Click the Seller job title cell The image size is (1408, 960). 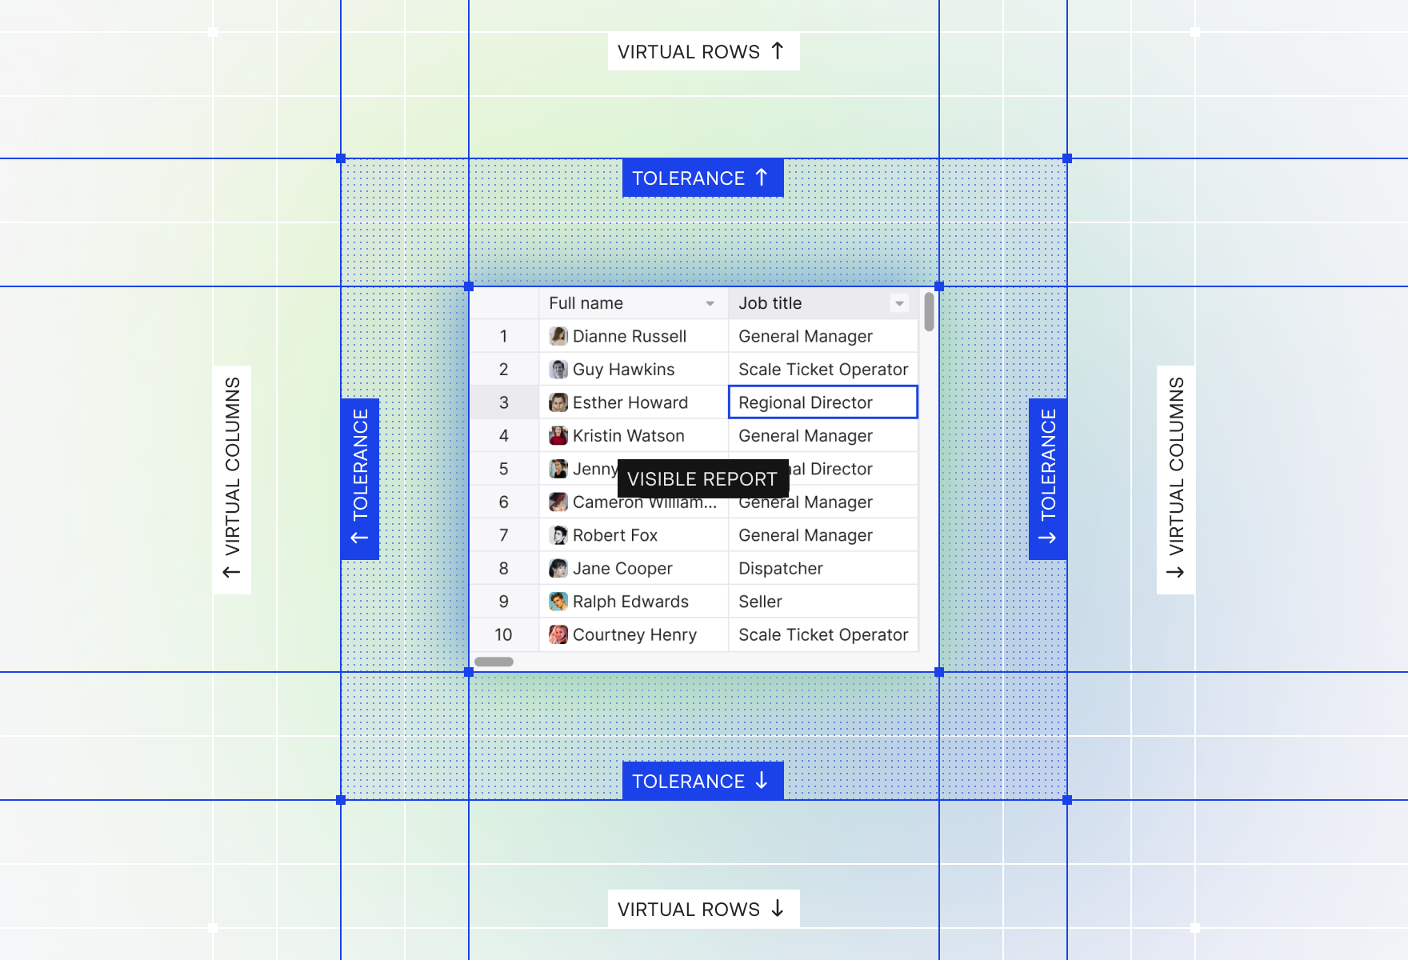click(x=823, y=602)
